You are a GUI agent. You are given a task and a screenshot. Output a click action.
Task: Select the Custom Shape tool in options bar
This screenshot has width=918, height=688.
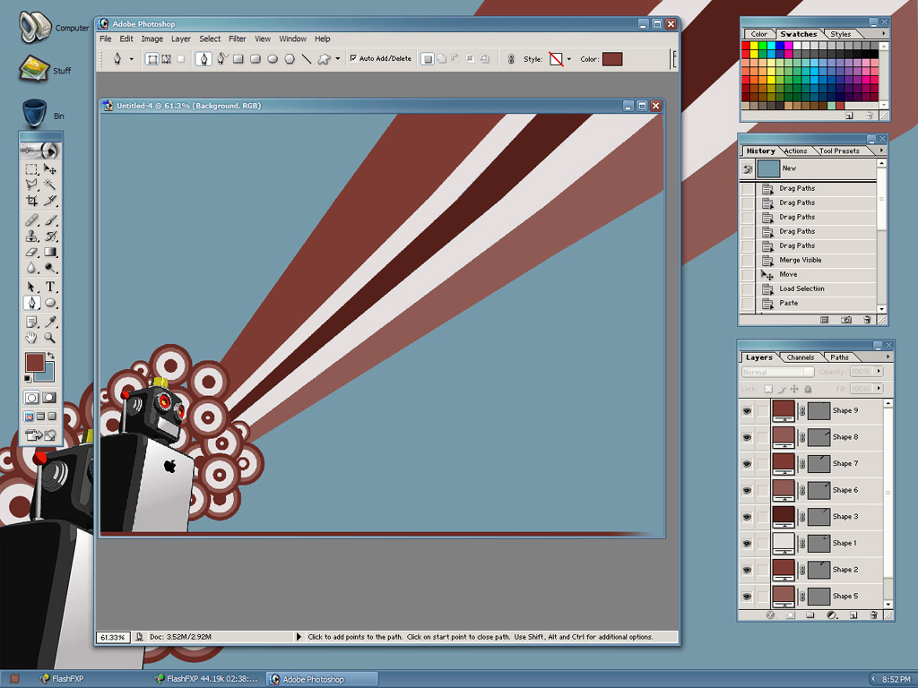[x=325, y=59]
